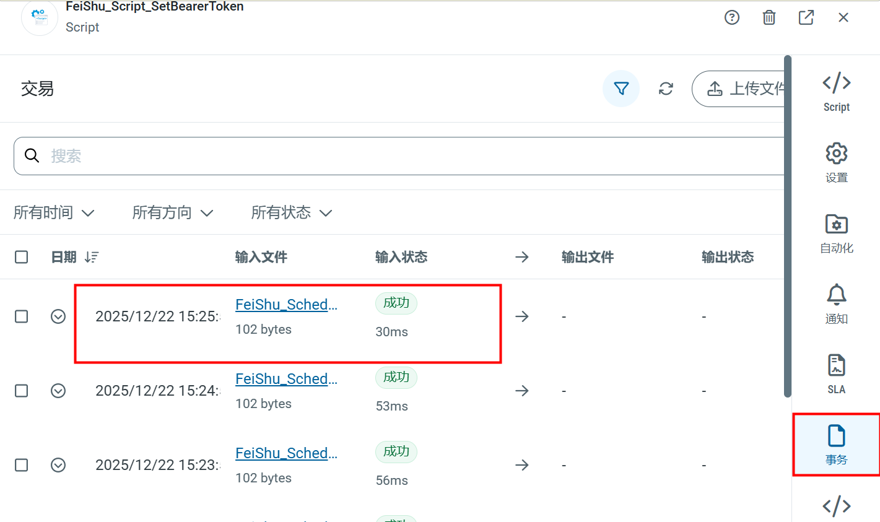The height and width of the screenshot is (522, 880).
Task: Click the 输出状态 column header
Action: tap(728, 257)
